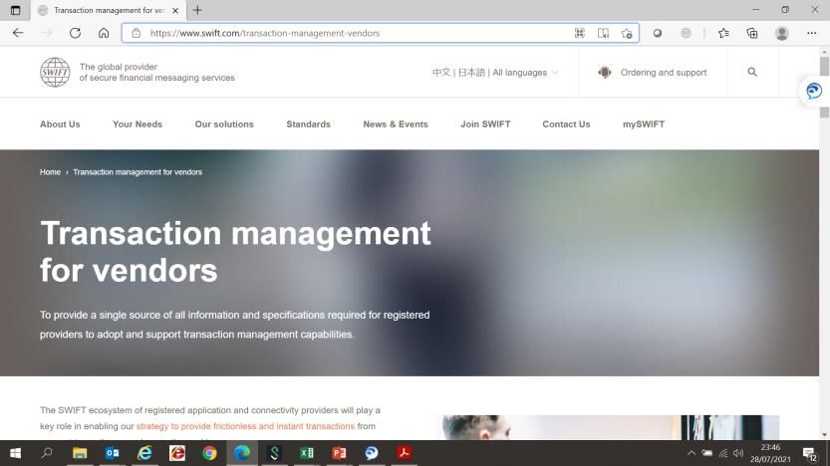
Task: Open the browser profile avatar
Action: pyautogui.click(x=782, y=33)
